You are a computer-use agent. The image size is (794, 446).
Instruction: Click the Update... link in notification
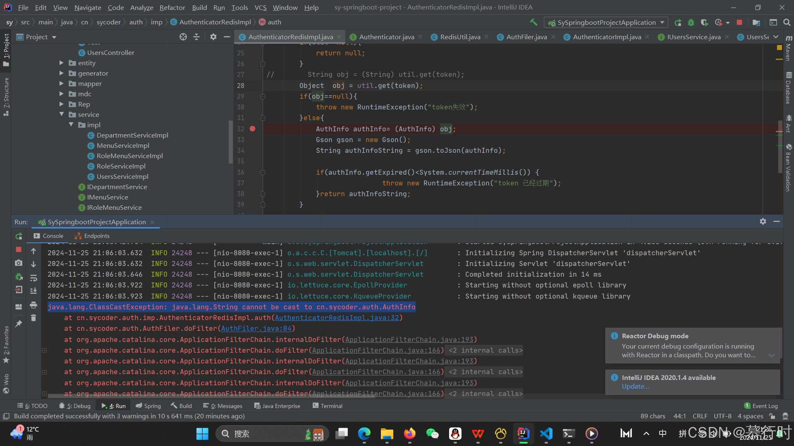coord(635,387)
